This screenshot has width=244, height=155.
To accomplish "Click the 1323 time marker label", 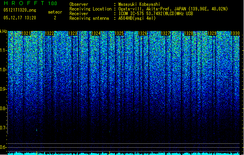I will pyautogui.click(x=73, y=33).
